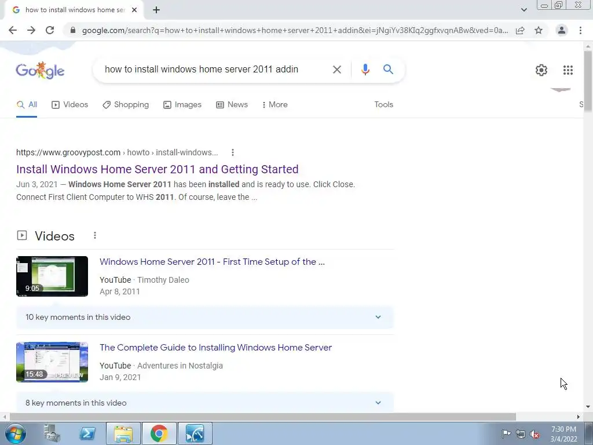The width and height of the screenshot is (593, 445).
Task: Open search Tools
Action: [383, 105]
